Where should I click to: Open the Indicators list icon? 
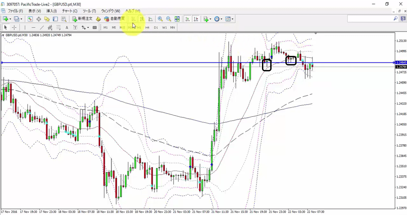pos(206,19)
